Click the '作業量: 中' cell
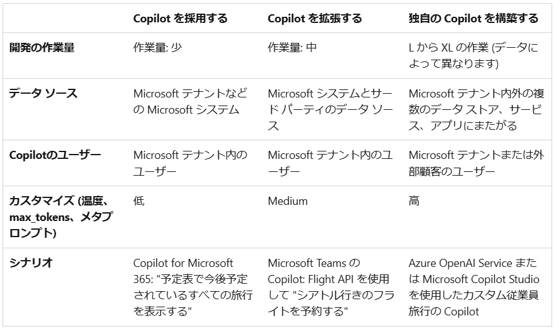The image size is (554, 329). coord(292,47)
